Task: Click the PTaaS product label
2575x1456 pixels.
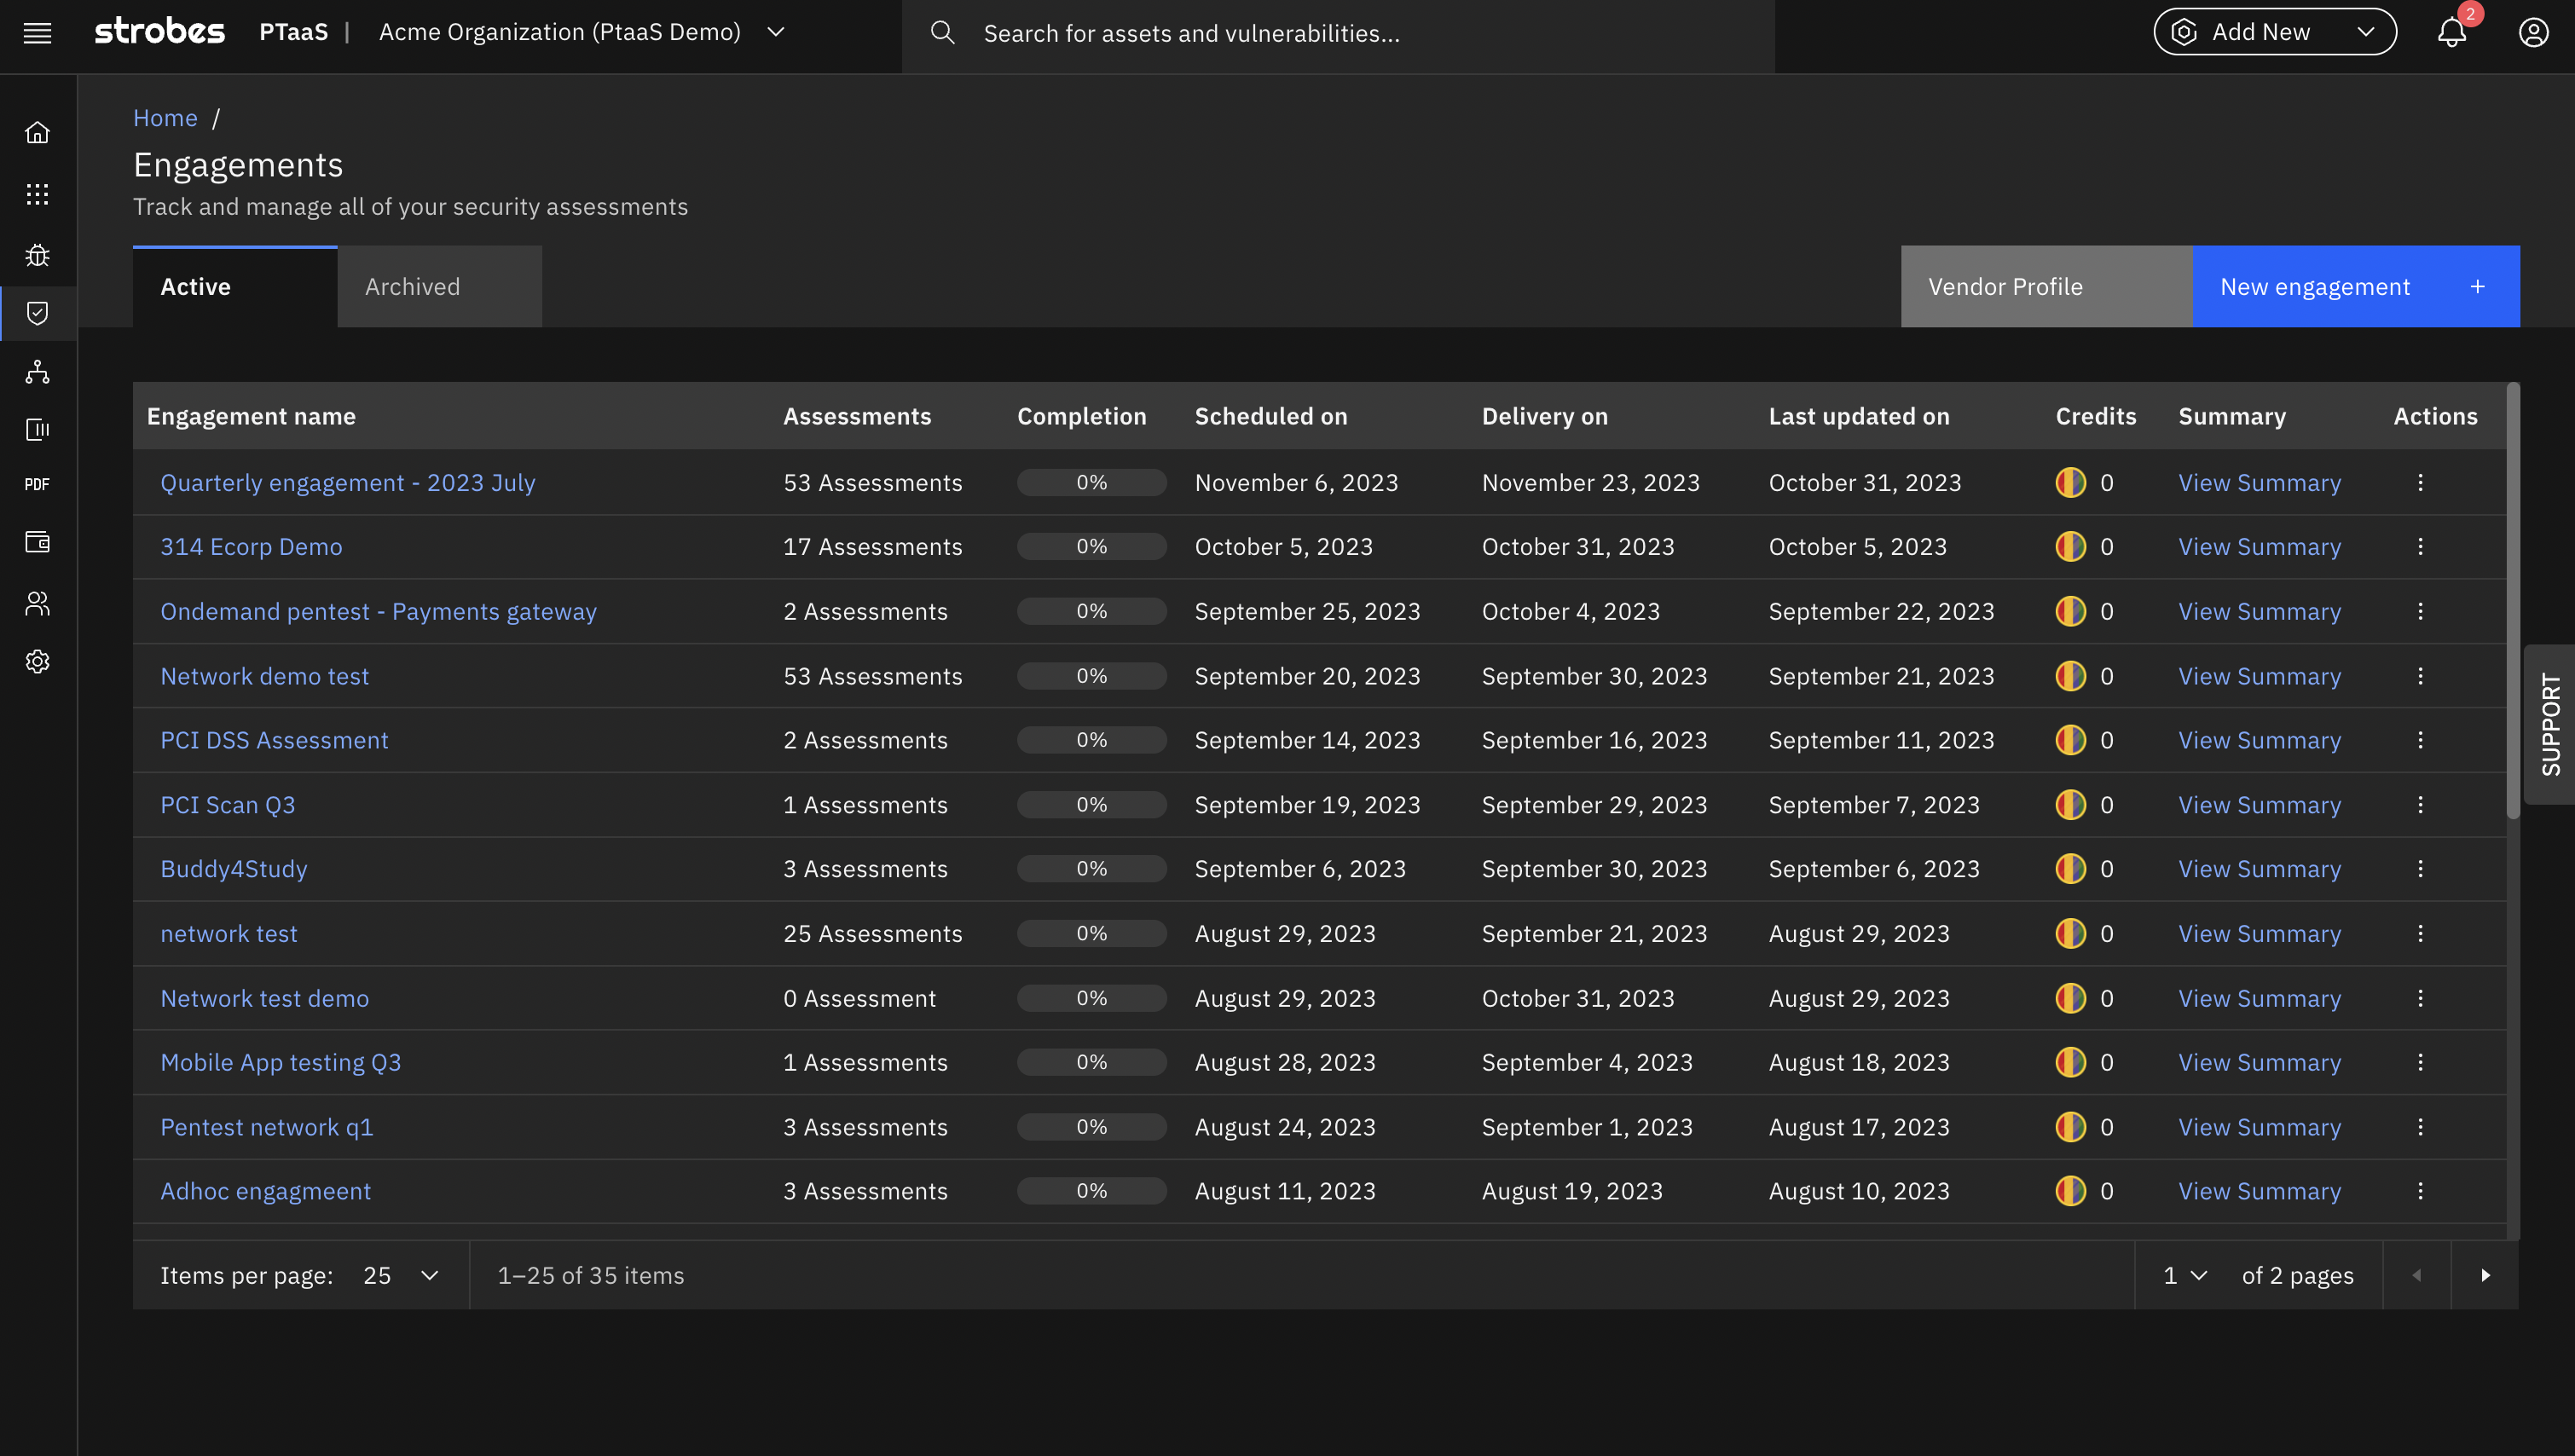Action: point(293,32)
